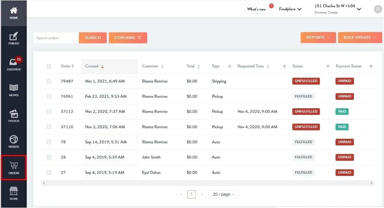Click the Search button

pos(93,38)
